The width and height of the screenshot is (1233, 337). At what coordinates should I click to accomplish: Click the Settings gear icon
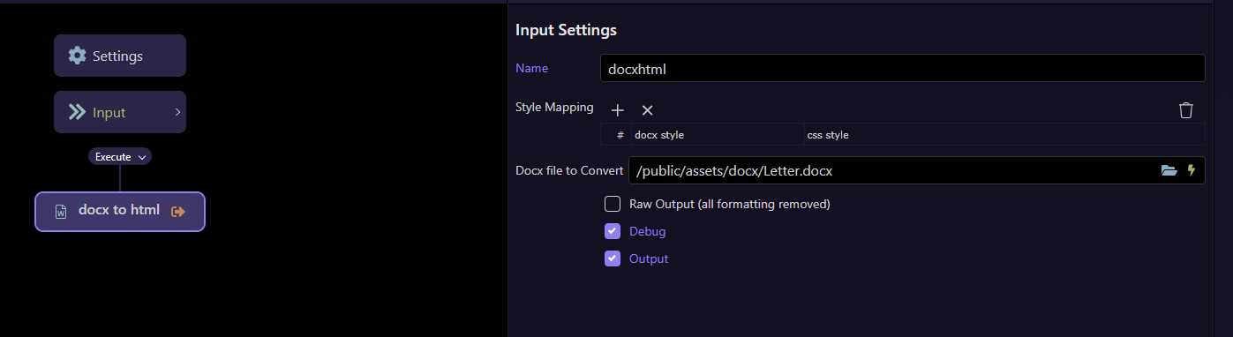78,56
